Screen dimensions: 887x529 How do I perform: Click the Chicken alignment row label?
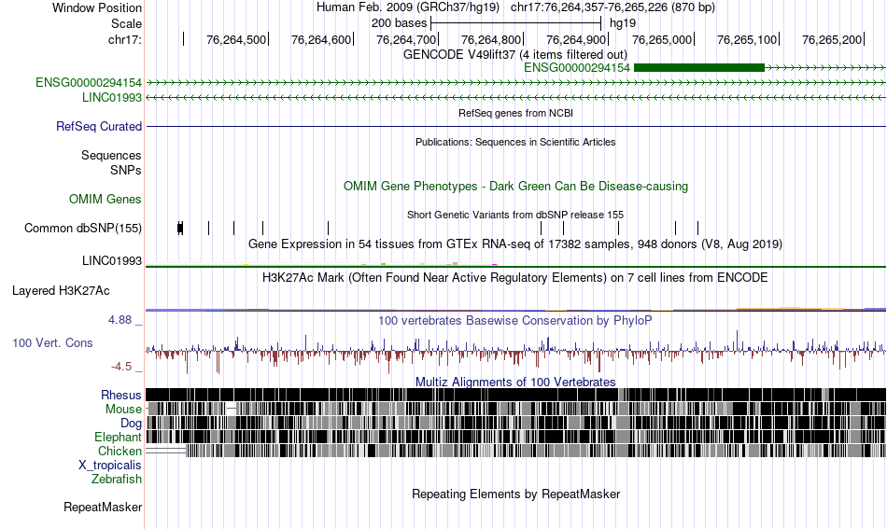tap(120, 451)
